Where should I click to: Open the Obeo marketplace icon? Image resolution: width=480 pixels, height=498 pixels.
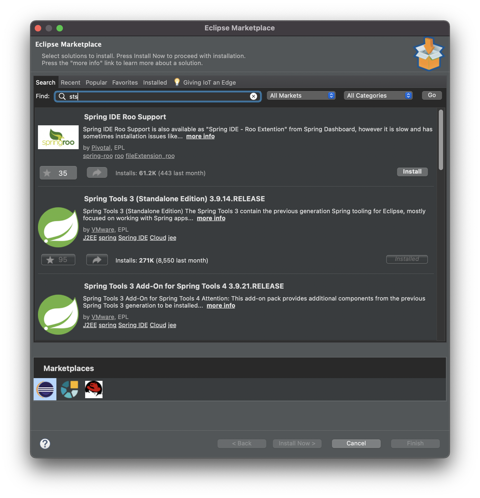point(69,389)
